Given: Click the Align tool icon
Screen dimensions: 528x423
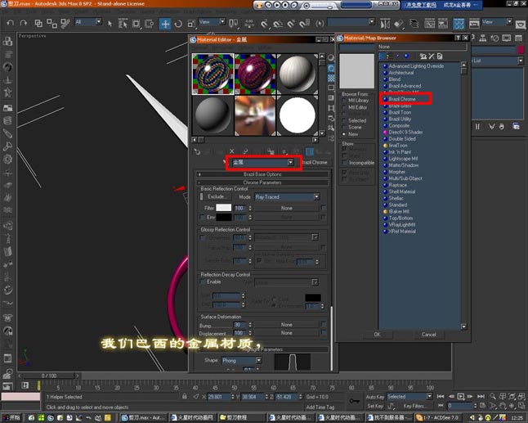Looking at the screenshot, I should [x=399, y=24].
